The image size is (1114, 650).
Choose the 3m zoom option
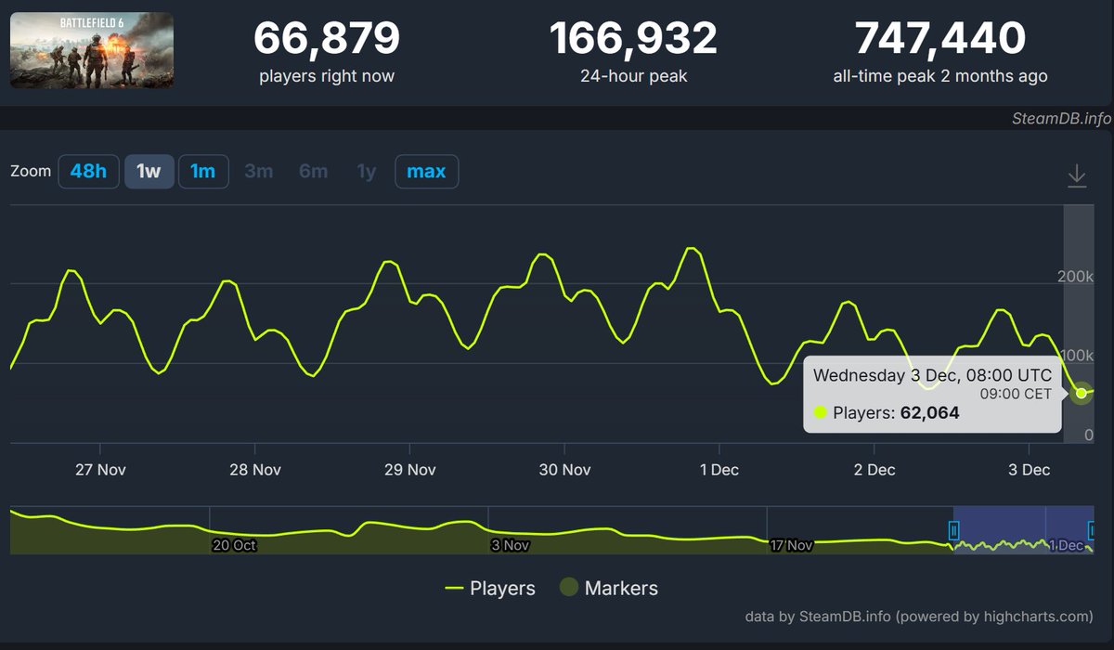click(x=259, y=172)
